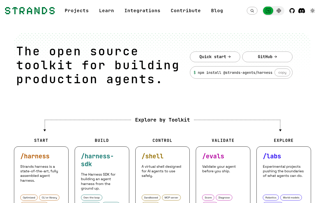The height and width of the screenshot is (203, 325).
Task: Click the Robotics tag
Action: 271,198
